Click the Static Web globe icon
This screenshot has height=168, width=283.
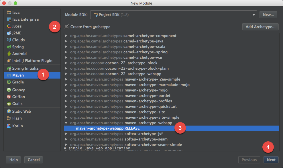pyautogui.click(x=9, y=111)
